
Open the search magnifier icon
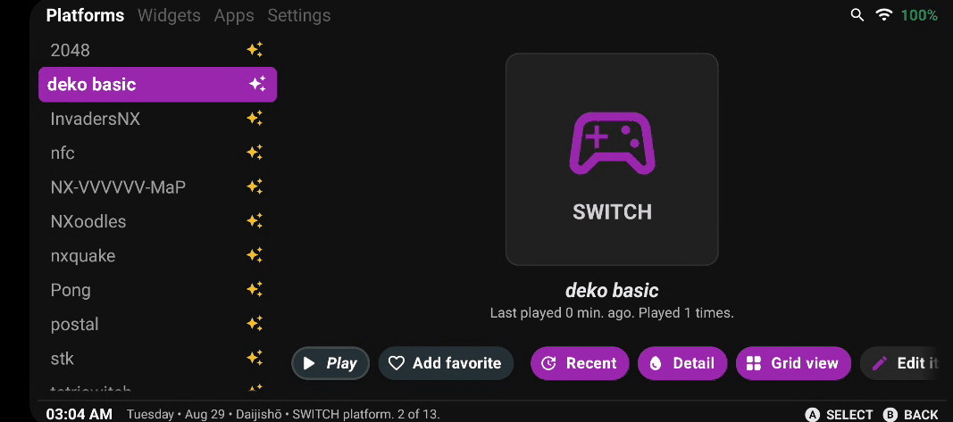pyautogui.click(x=857, y=15)
